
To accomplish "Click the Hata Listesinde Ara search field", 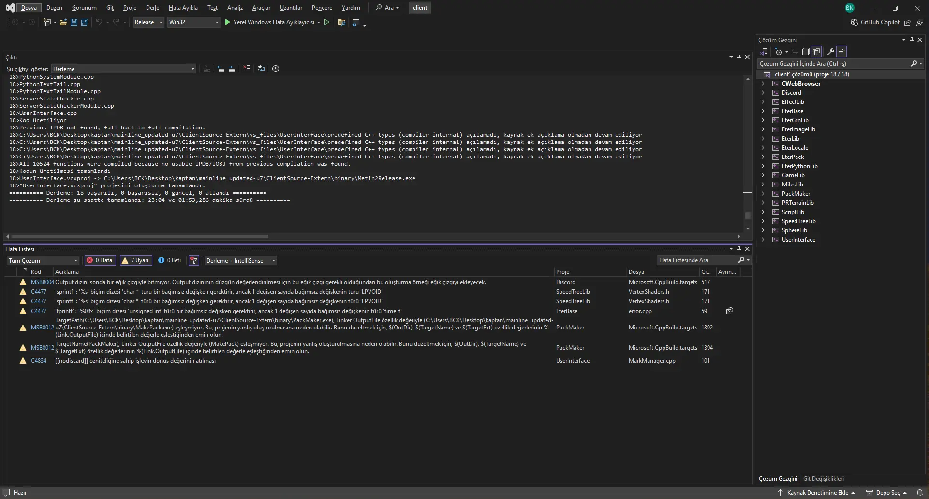I will (696, 260).
